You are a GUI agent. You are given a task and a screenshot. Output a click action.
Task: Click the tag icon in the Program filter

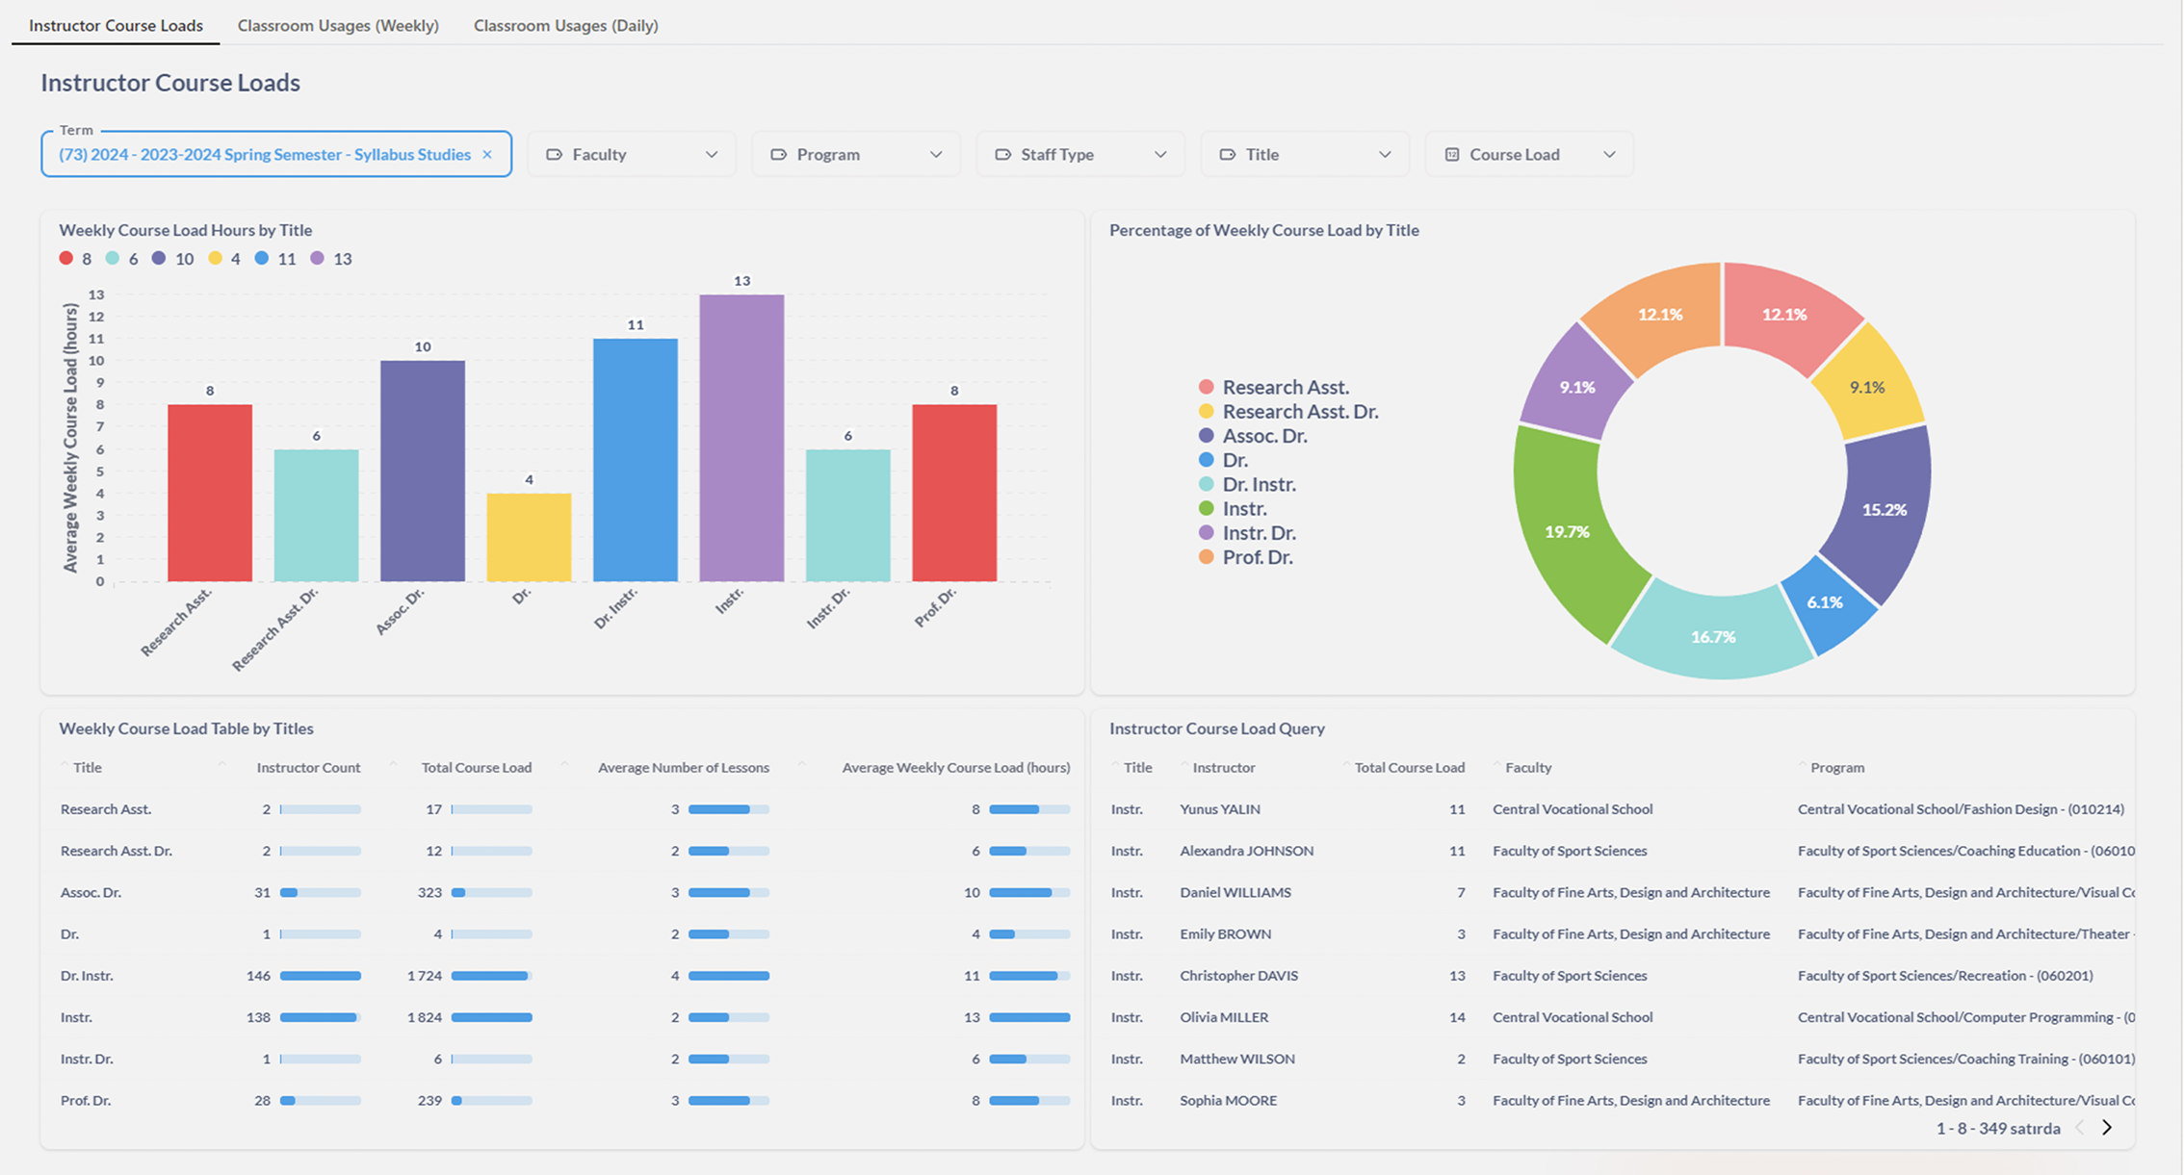pos(778,154)
